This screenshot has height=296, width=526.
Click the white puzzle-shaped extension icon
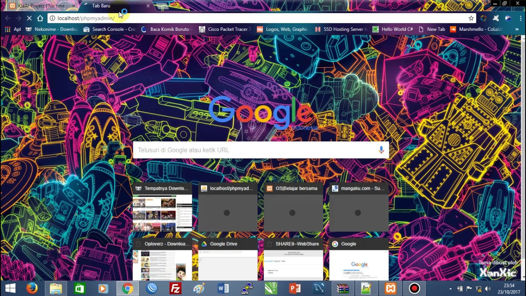pos(496,18)
